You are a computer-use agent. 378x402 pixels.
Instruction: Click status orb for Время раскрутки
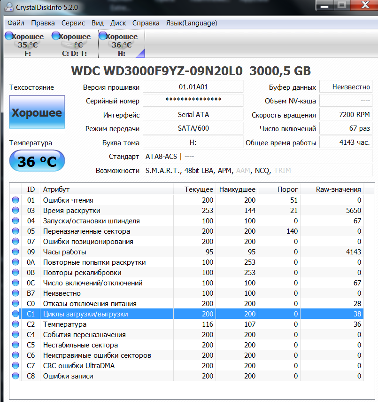tap(15, 210)
